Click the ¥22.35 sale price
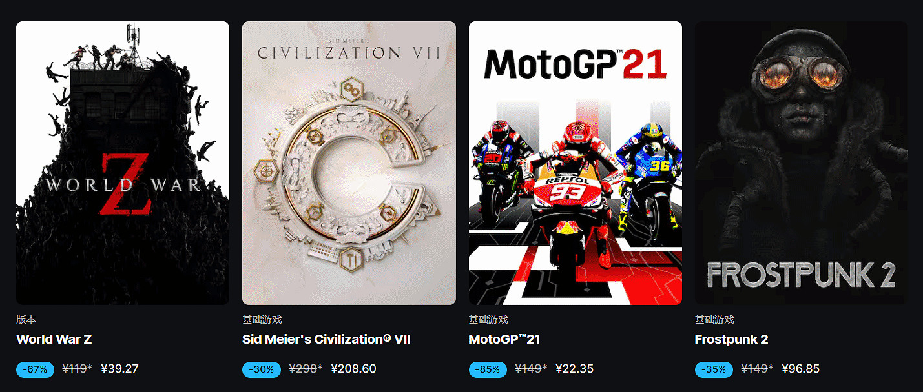Viewport: 923px width, 392px height. pyautogui.click(x=574, y=369)
